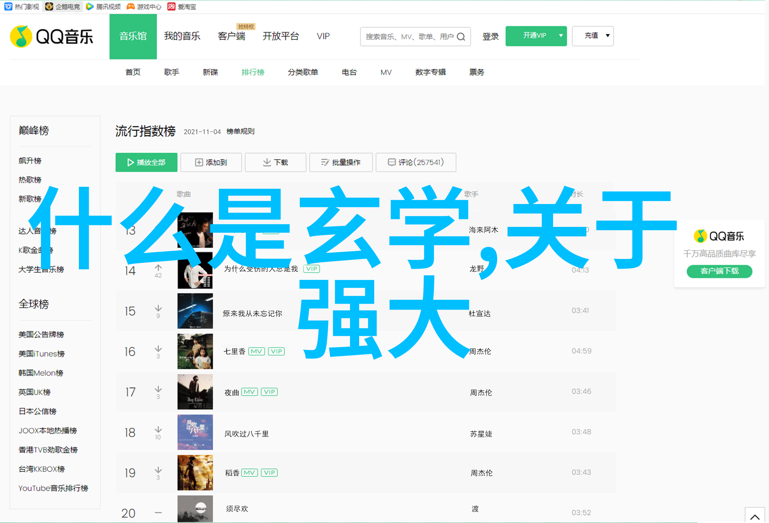This screenshot has height=523, width=769.
Task: Select 飙升榜 in sidebar
Action: point(30,161)
